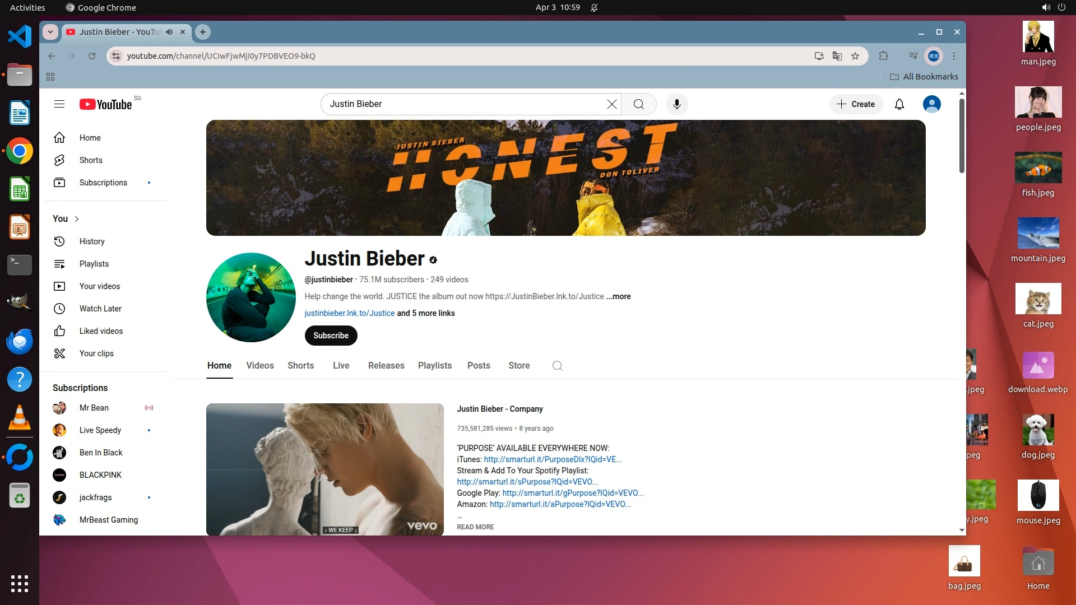Viewport: 1076px width, 605px height.
Task: Open the Chrome tab search dropdown arrow
Action: (50, 32)
